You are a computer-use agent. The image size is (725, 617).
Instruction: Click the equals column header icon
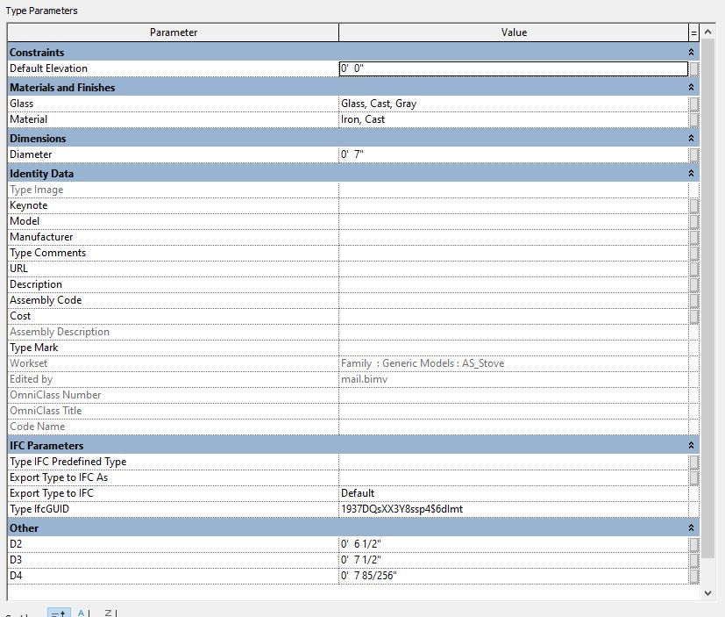[x=694, y=32]
